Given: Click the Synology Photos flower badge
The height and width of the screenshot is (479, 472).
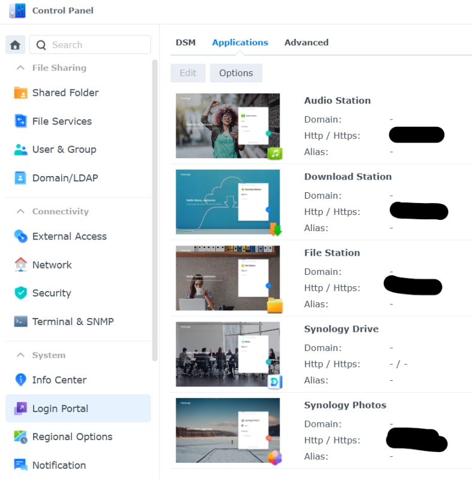Looking at the screenshot, I should (x=275, y=457).
